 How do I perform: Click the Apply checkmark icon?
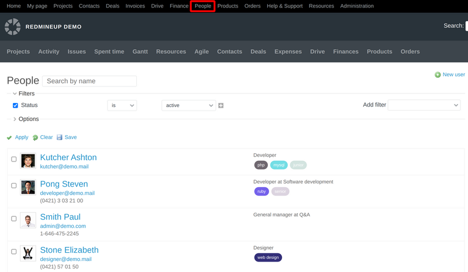pyautogui.click(x=9, y=137)
